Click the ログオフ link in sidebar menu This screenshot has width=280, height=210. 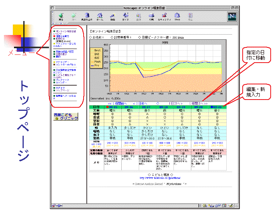(x=60, y=88)
